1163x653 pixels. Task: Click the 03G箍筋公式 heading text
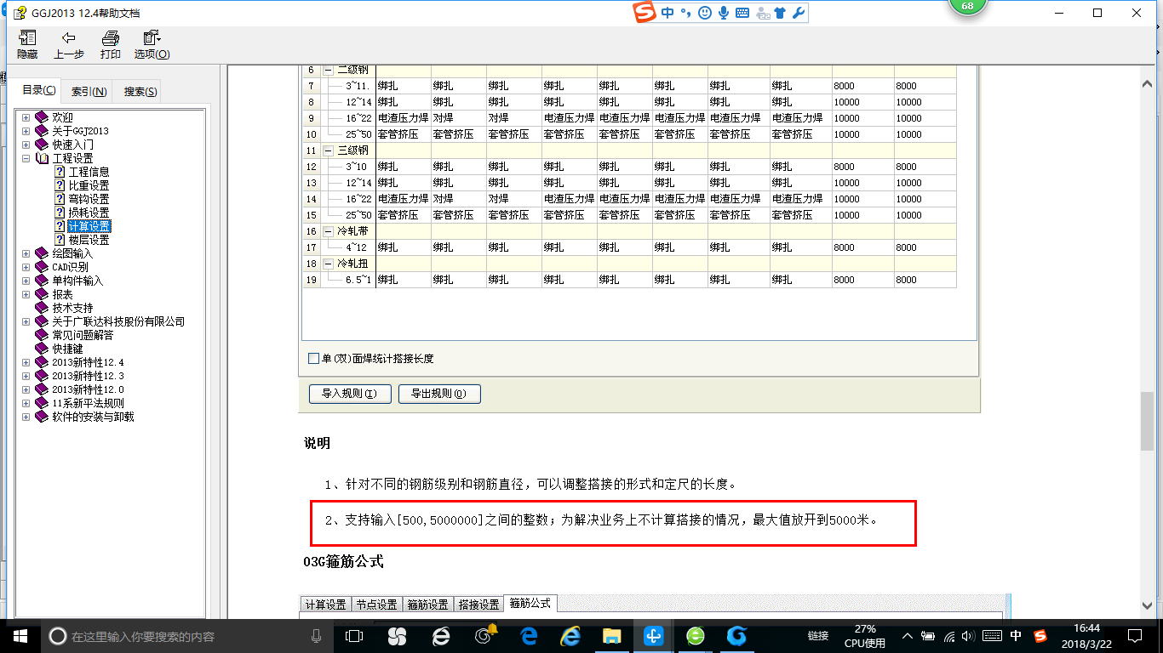343,562
